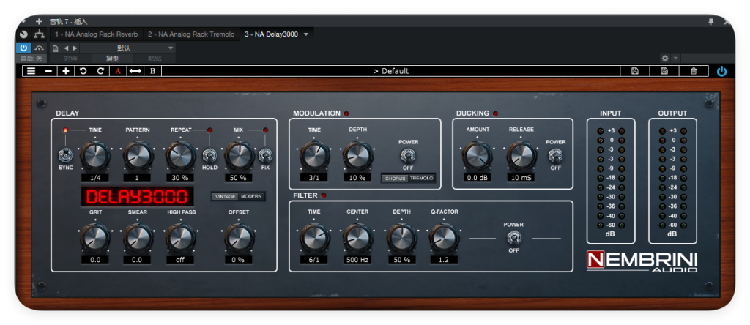Viewport: 750px width, 325px height.
Task: Click the Q-FACTOR knob
Action: (443, 238)
